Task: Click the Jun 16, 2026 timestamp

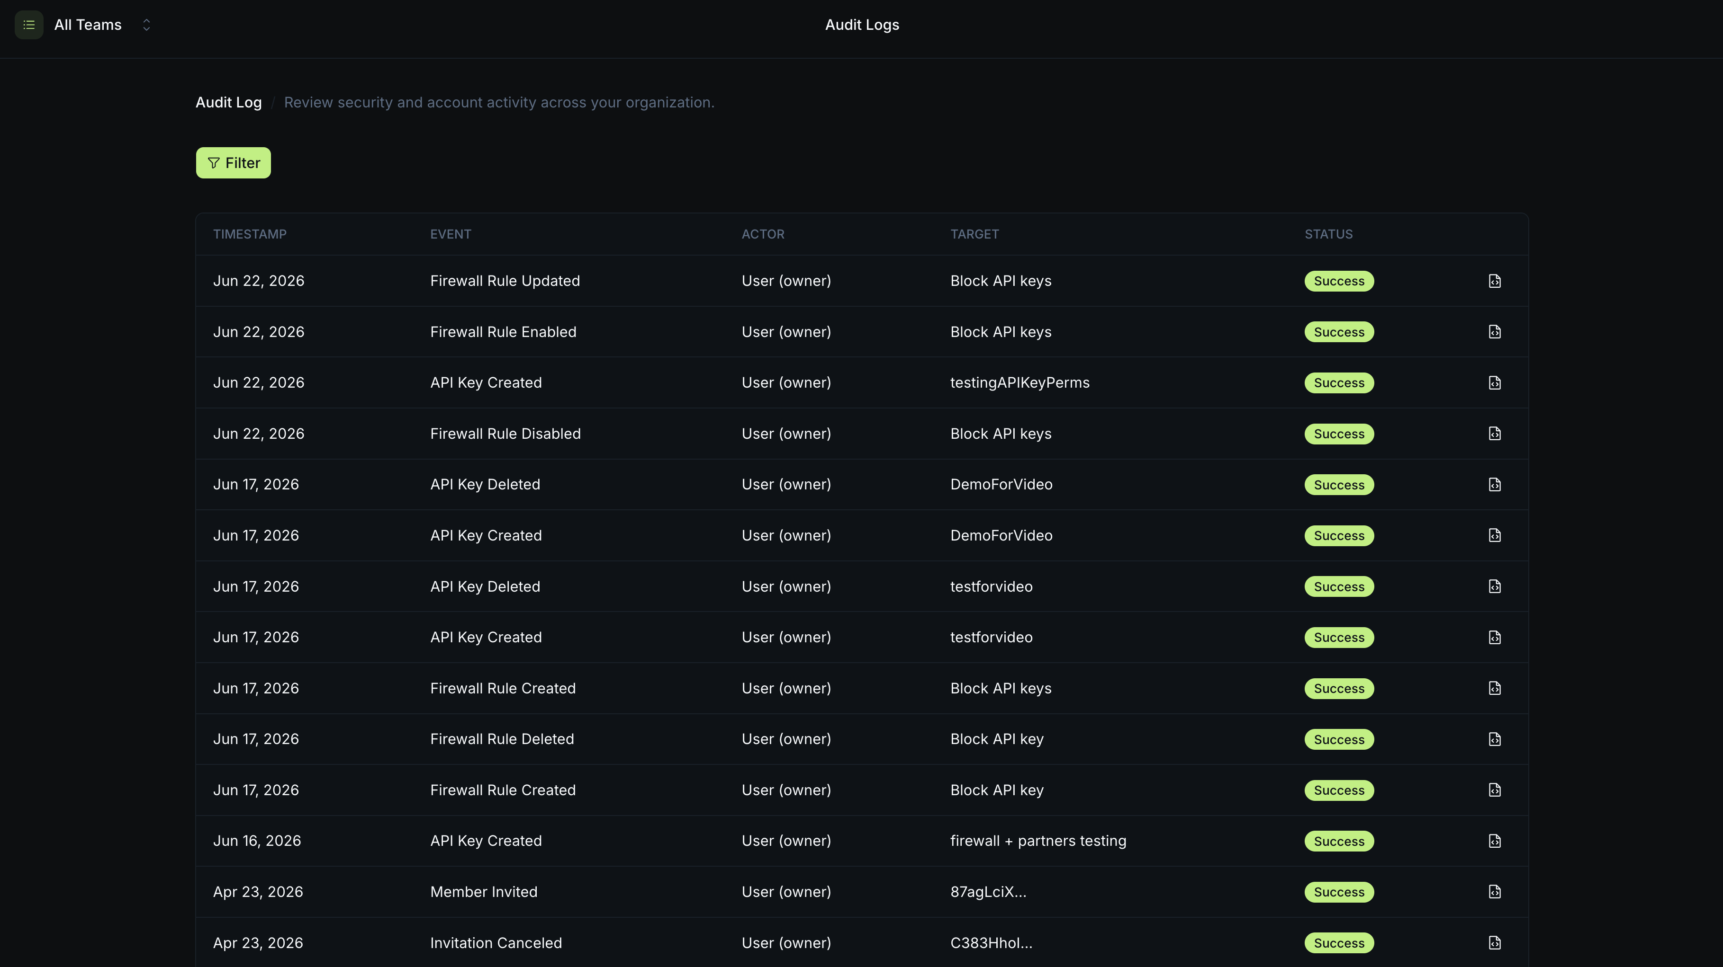Action: (257, 841)
